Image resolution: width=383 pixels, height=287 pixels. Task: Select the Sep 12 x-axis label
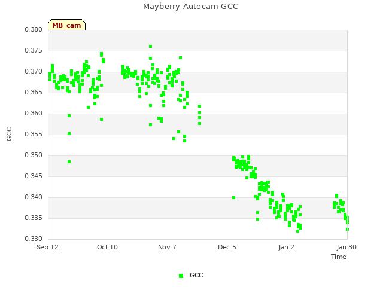(x=47, y=247)
